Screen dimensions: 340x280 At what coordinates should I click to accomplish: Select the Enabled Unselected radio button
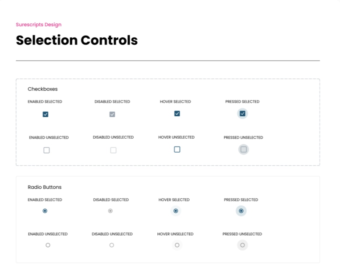(x=48, y=245)
